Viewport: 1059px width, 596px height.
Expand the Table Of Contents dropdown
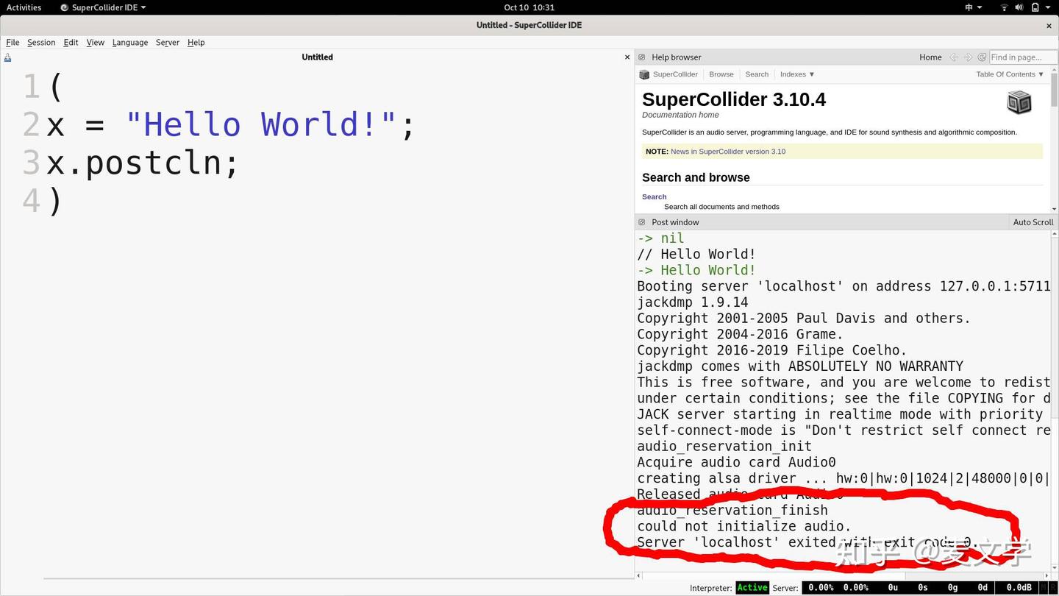(1009, 74)
